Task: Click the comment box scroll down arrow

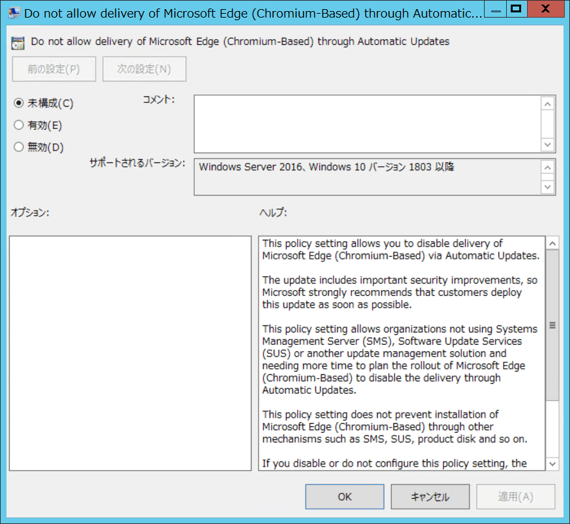Action: coord(547,145)
